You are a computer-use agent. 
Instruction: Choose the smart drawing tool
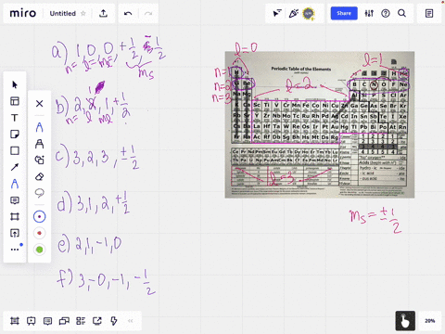click(x=39, y=160)
